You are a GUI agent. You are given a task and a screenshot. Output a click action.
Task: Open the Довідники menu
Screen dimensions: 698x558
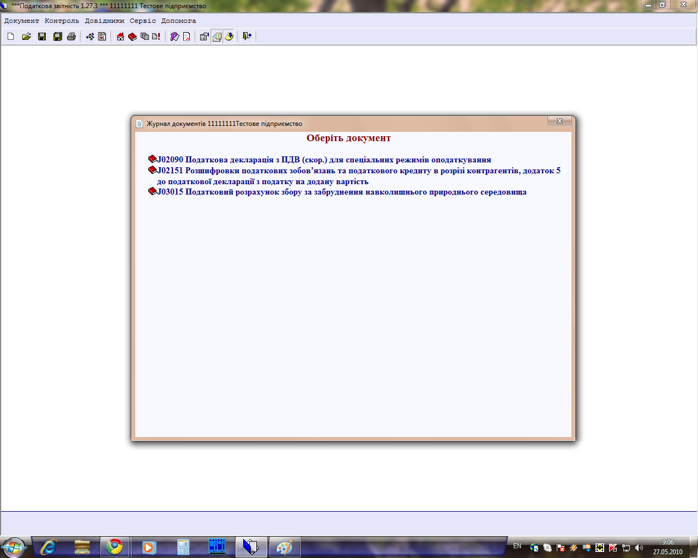pyautogui.click(x=104, y=21)
